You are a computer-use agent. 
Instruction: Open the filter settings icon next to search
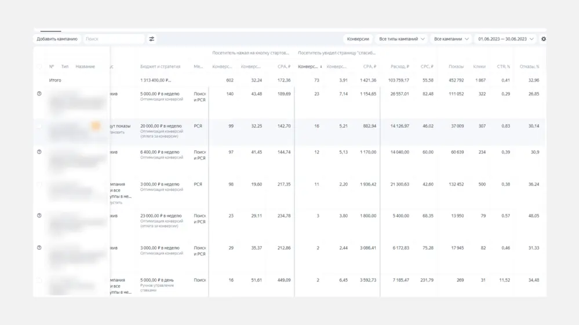[x=152, y=39]
